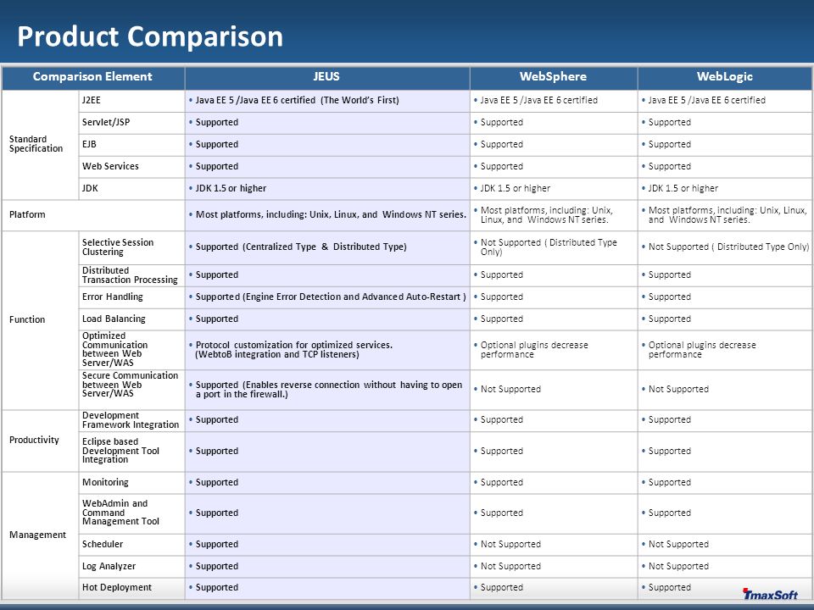The image size is (814, 610).
Task: Click WebLogic JDK 1.5 or higher cell
Action: tap(725, 189)
